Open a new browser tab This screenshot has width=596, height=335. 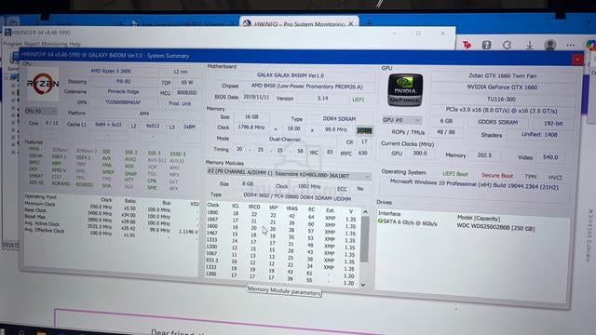[369, 23]
